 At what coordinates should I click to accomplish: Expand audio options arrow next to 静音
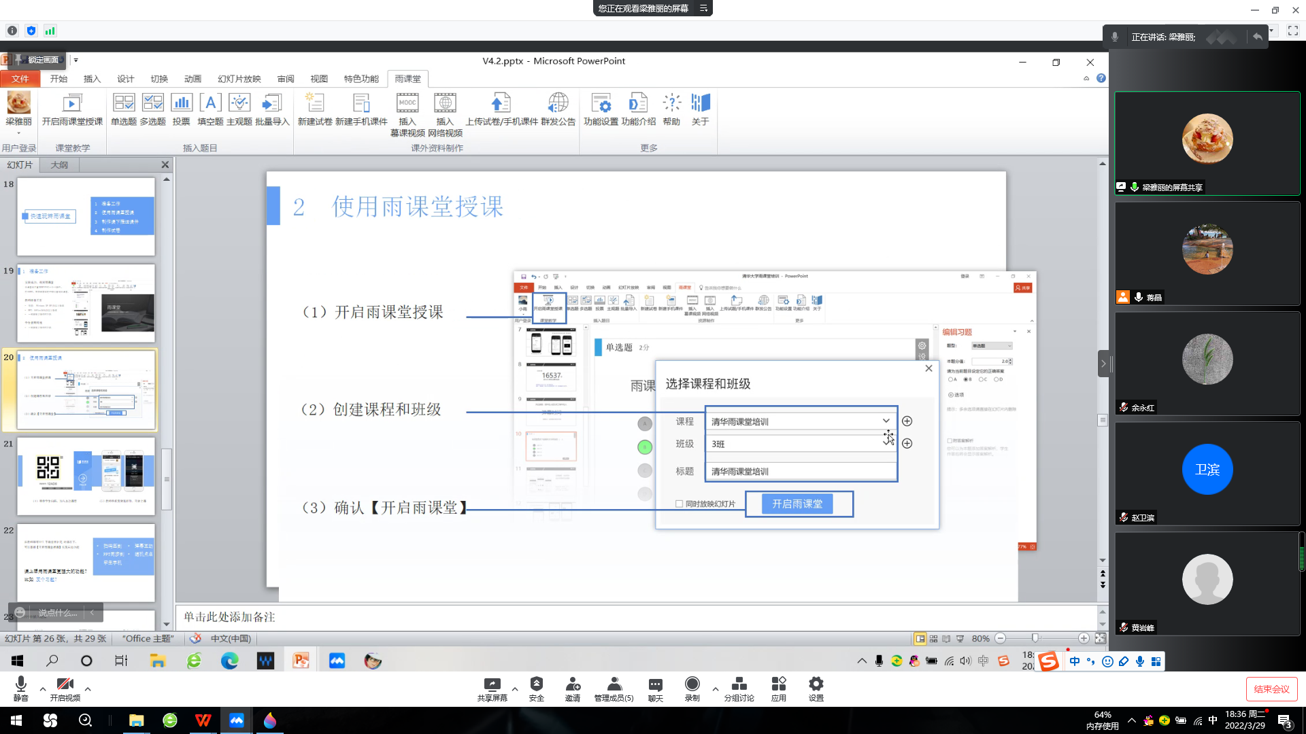(x=43, y=688)
